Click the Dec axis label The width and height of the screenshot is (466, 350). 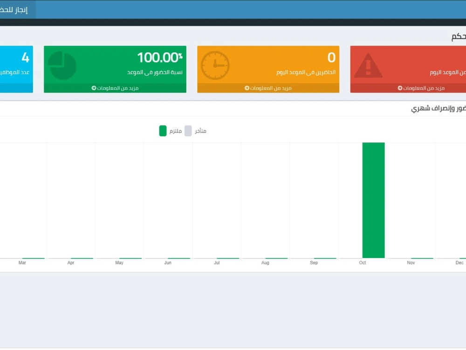click(x=459, y=263)
